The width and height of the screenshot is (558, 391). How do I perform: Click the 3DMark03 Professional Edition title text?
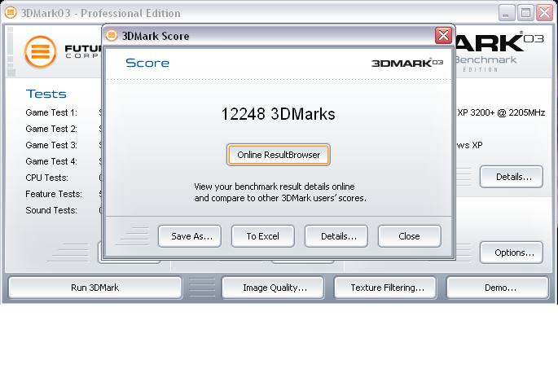[101, 13]
